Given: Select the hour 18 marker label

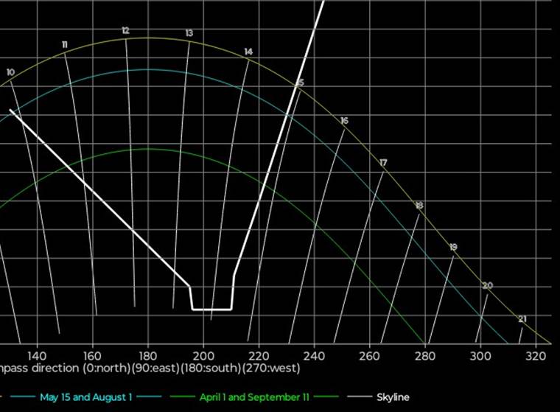Looking at the screenshot, I should [x=419, y=205].
